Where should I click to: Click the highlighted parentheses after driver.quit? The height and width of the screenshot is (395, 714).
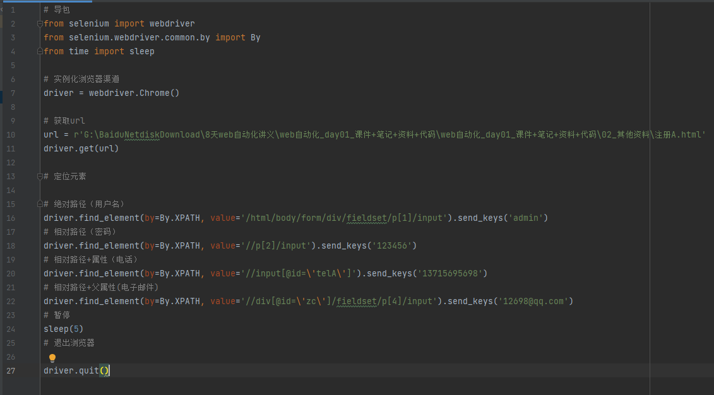(104, 370)
